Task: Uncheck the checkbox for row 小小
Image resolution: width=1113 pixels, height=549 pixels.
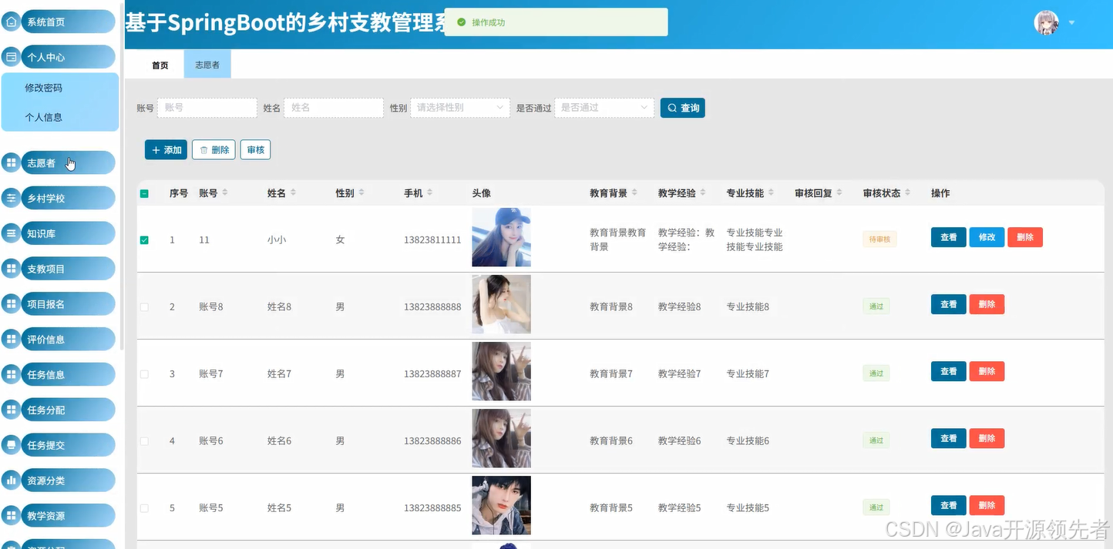Action: (144, 240)
